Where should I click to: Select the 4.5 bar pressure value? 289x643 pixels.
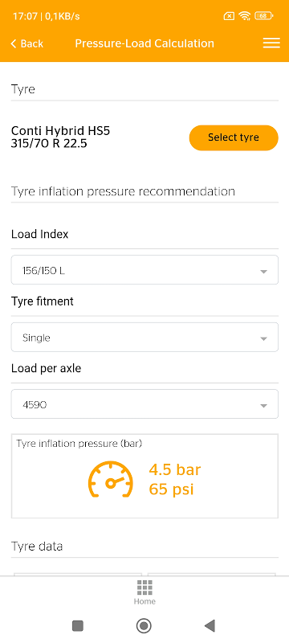[x=175, y=470]
